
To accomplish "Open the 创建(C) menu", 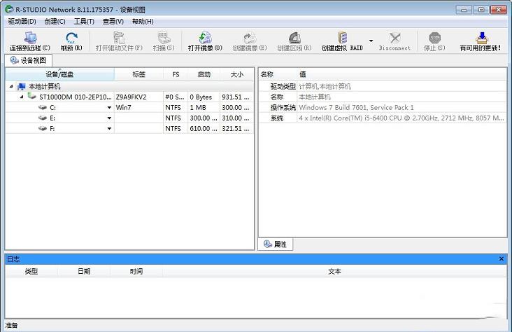I will tap(55, 22).
